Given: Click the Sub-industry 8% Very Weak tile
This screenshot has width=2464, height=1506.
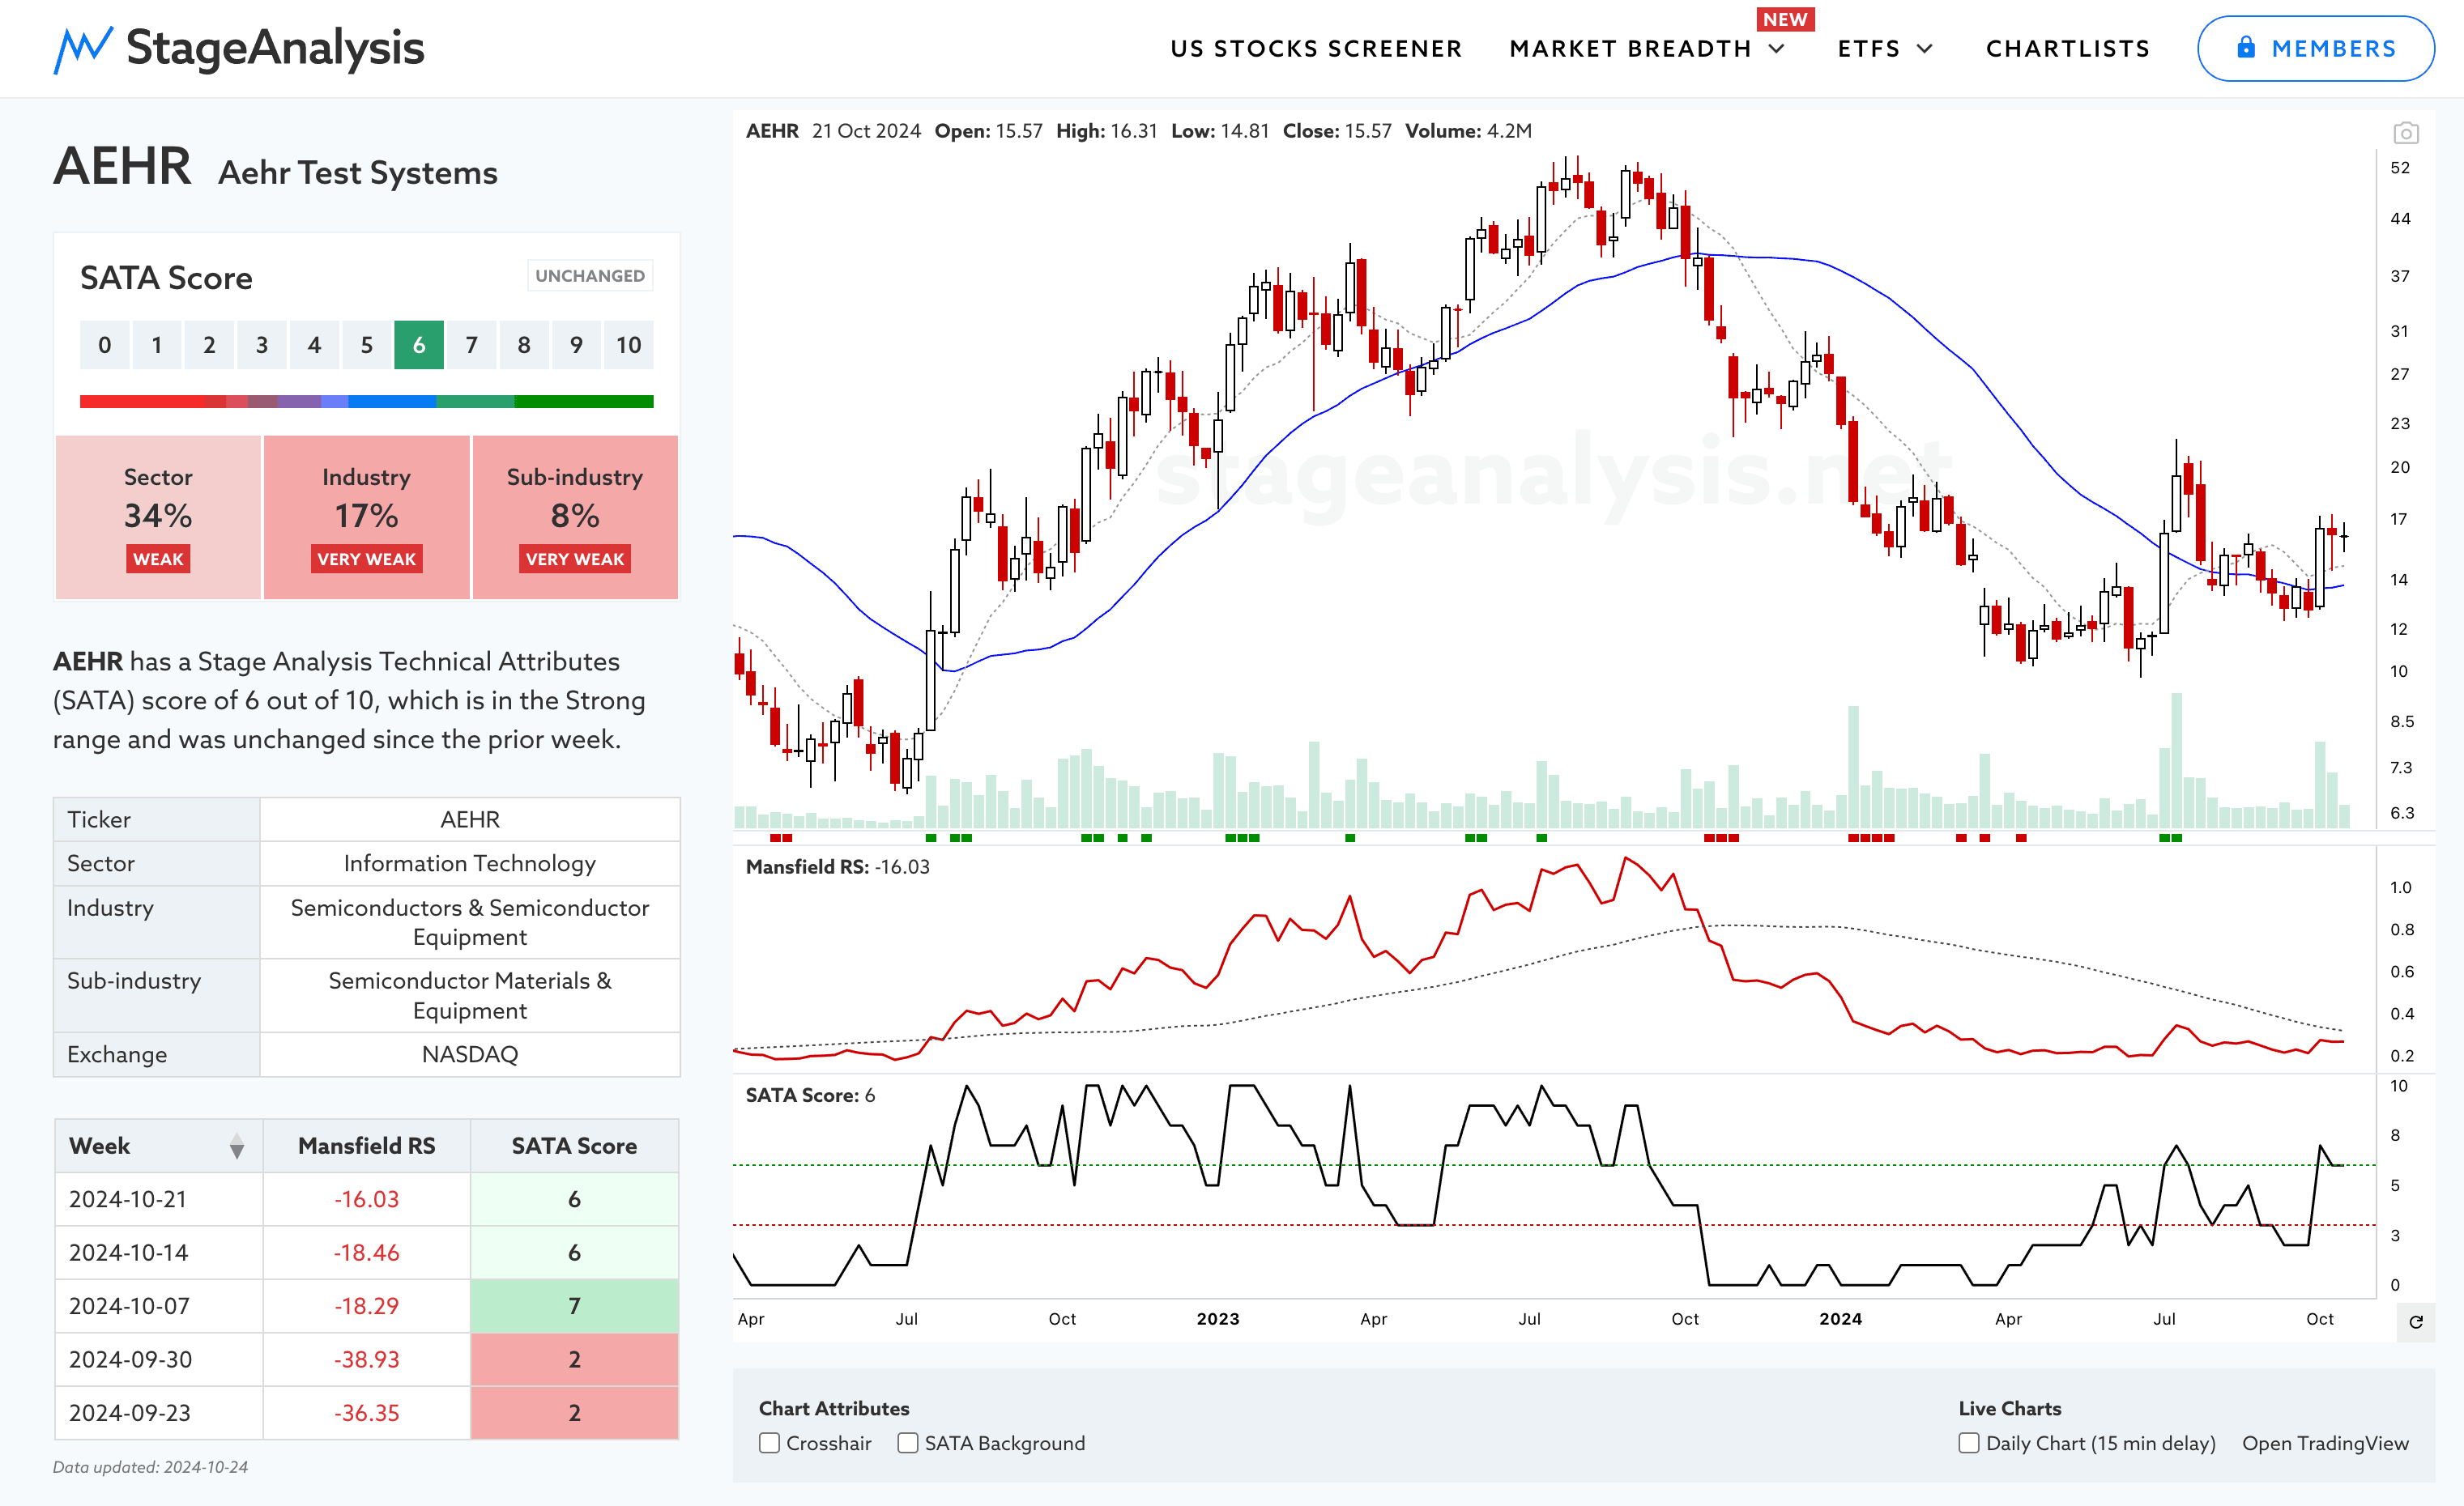Looking at the screenshot, I should tap(575, 517).
